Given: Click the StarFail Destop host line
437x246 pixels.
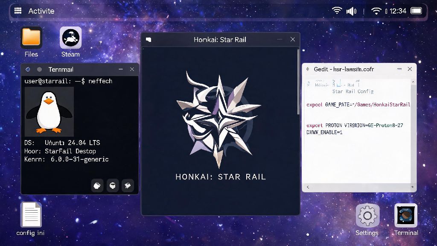Looking at the screenshot, I should pyautogui.click(x=60, y=151).
